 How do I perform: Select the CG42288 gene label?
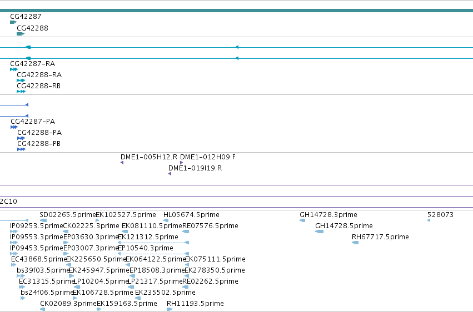[32, 28]
